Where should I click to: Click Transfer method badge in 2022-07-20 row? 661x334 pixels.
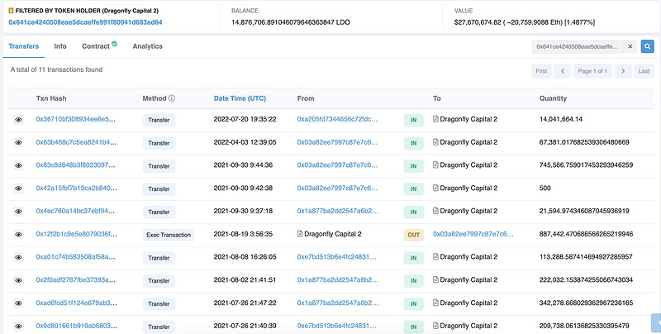pos(159,120)
